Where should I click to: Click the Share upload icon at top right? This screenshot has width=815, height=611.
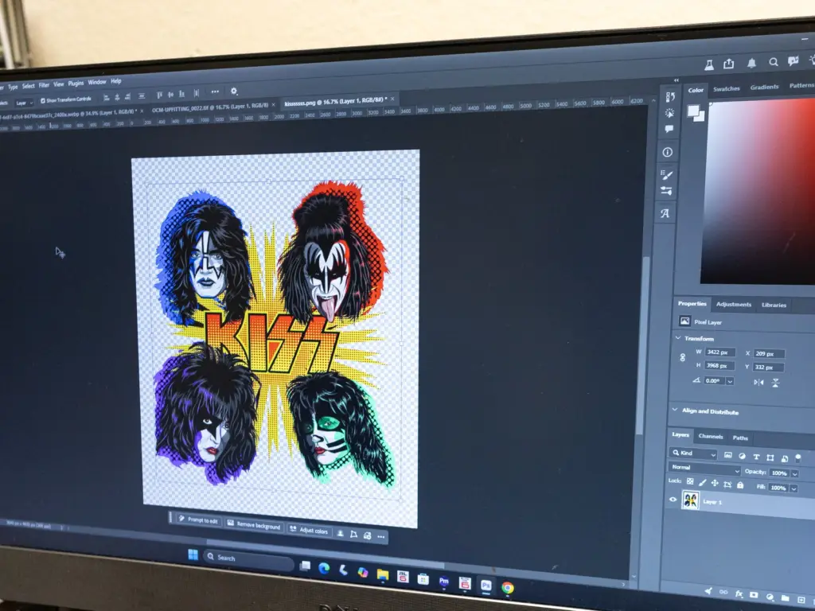coord(729,64)
